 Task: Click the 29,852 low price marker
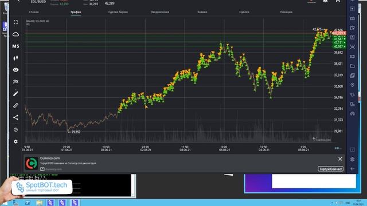(76, 132)
